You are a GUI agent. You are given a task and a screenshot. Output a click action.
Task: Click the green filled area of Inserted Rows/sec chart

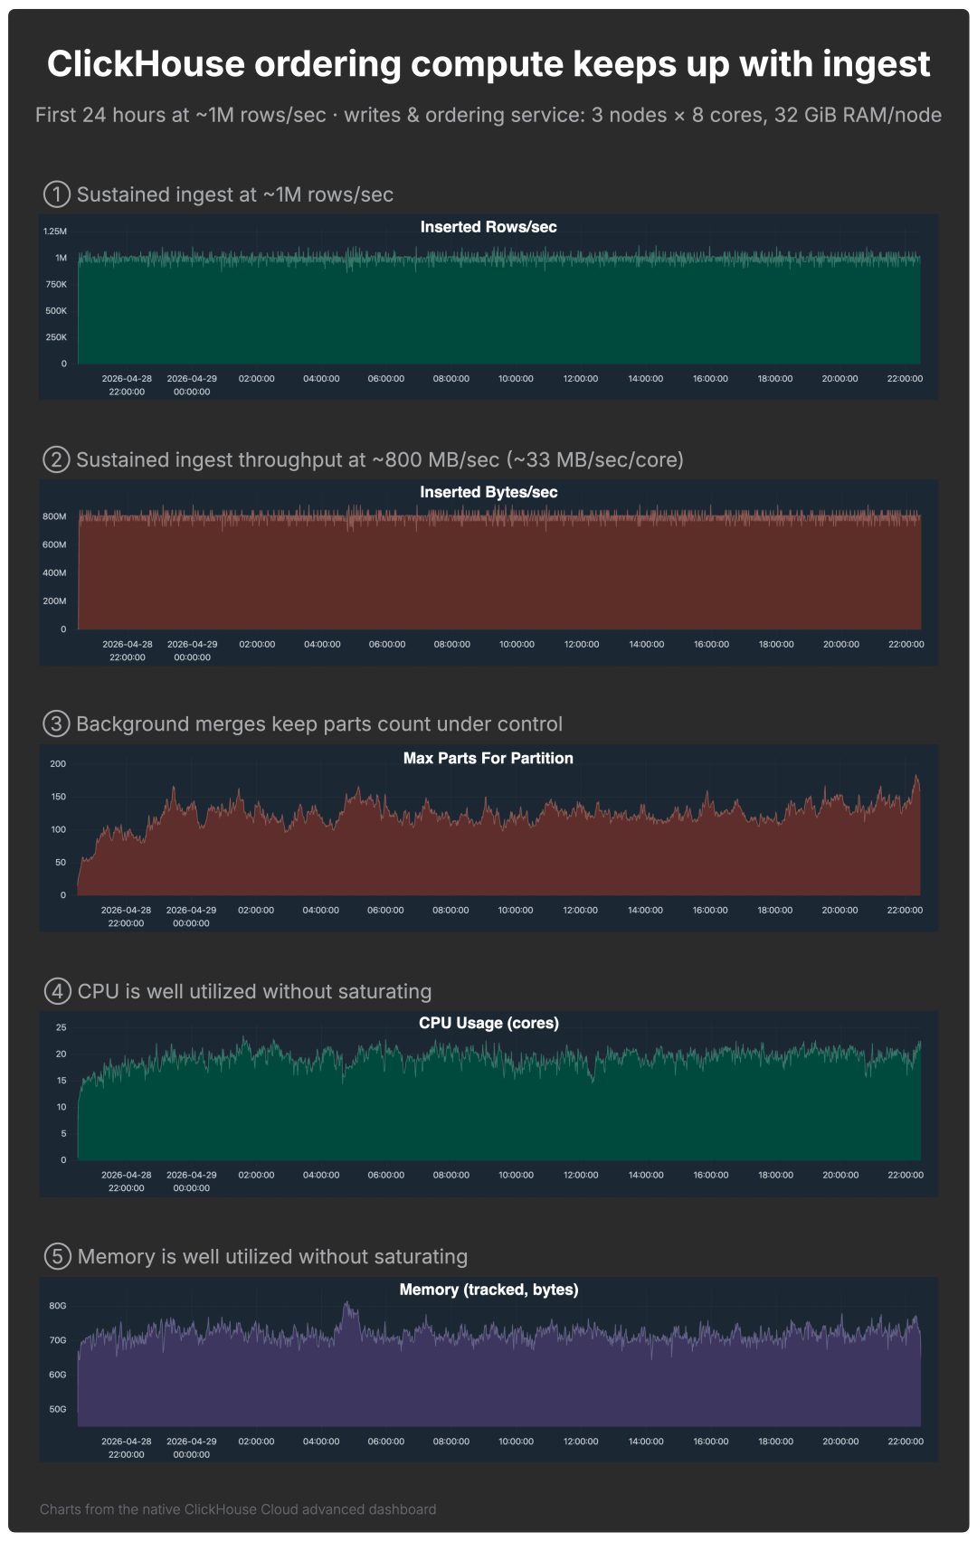pyautogui.click(x=499, y=312)
